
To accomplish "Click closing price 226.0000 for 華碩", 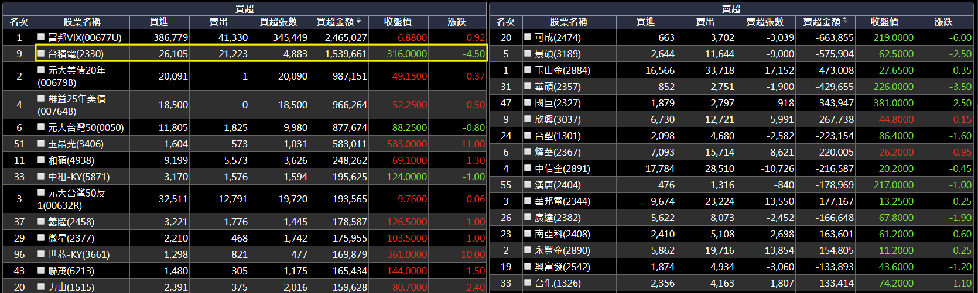I will pyautogui.click(x=894, y=87).
